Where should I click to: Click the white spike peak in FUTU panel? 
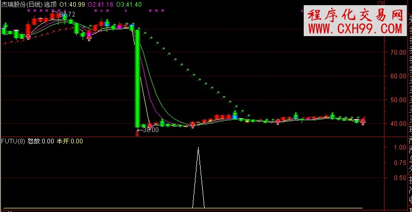pyautogui.click(x=198, y=149)
